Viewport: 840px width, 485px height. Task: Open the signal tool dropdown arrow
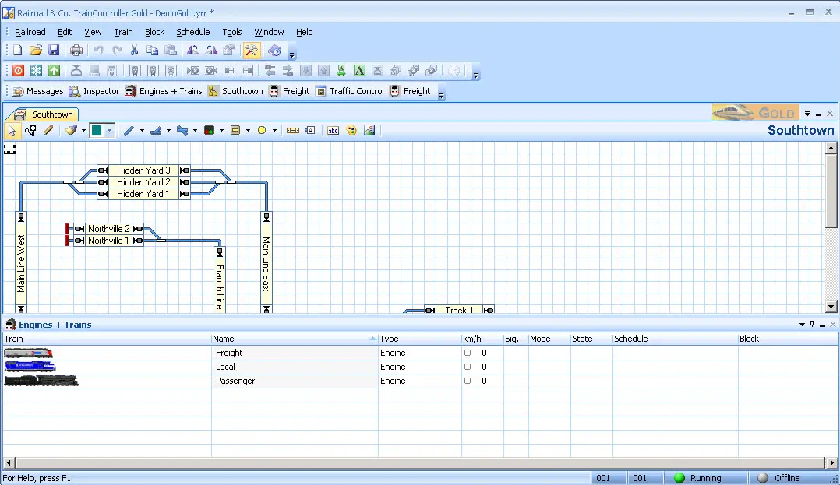(222, 131)
